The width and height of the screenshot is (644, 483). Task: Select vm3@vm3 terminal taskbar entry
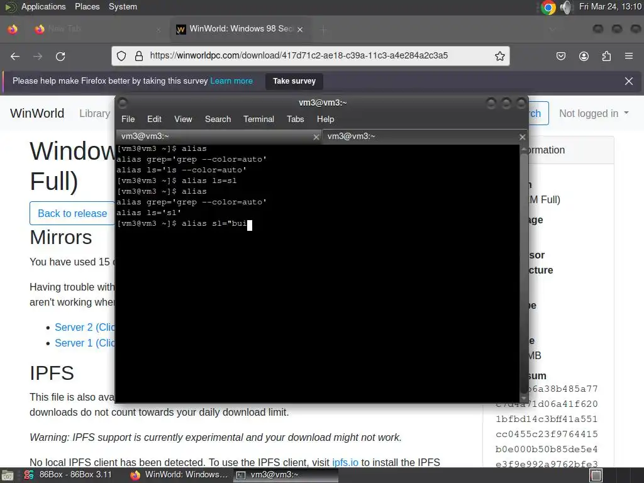coord(286,475)
